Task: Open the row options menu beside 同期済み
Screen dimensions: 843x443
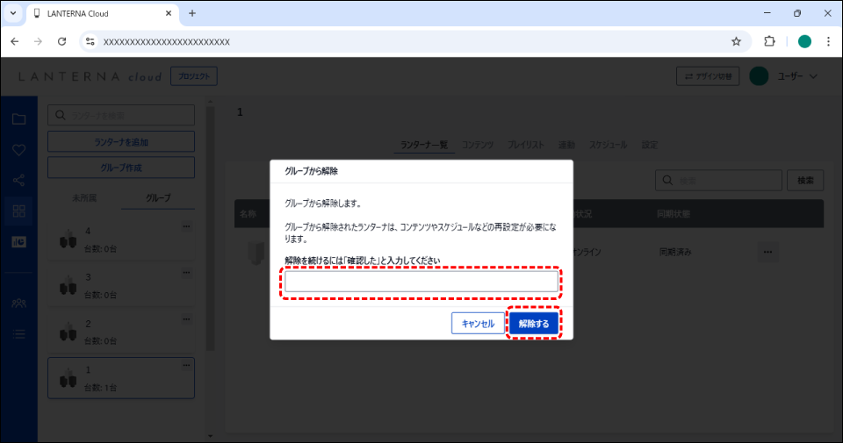Action: click(767, 253)
